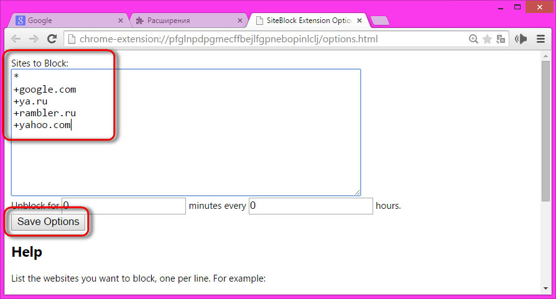556x299 pixels.
Task: Click the translate icon in the address bar
Action: (500, 39)
